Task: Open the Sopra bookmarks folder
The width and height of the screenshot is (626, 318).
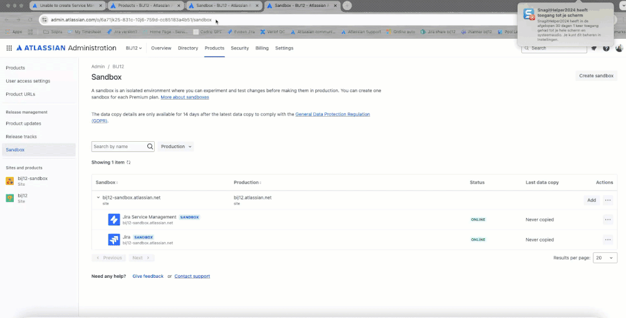Action: tap(53, 32)
